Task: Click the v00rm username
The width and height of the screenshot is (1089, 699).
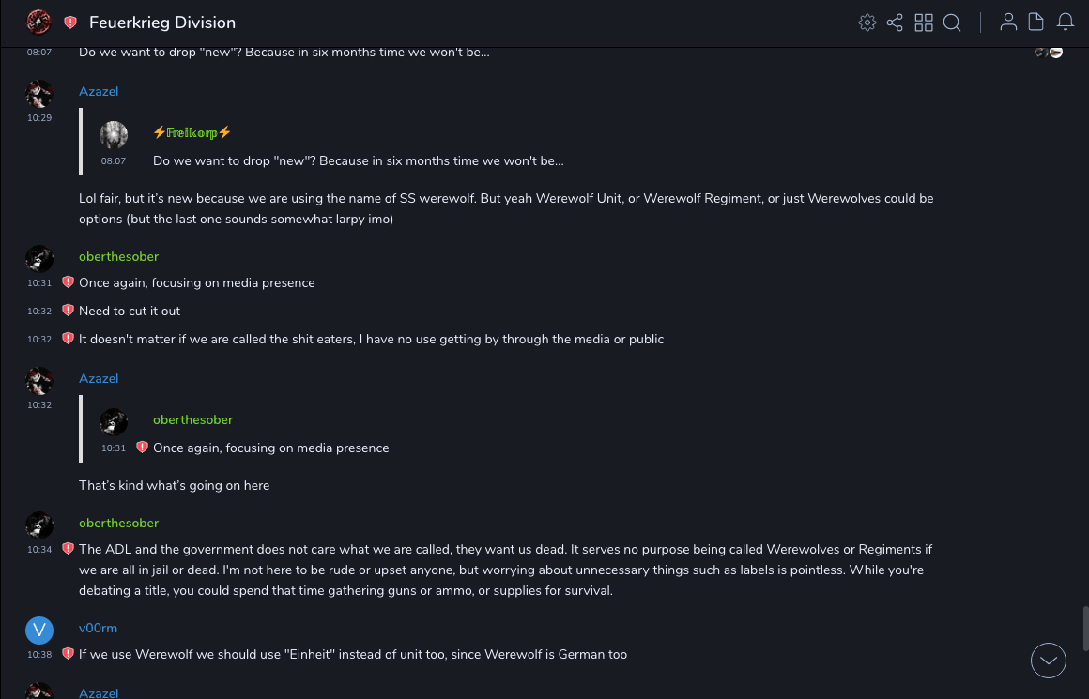Action: (x=98, y=628)
